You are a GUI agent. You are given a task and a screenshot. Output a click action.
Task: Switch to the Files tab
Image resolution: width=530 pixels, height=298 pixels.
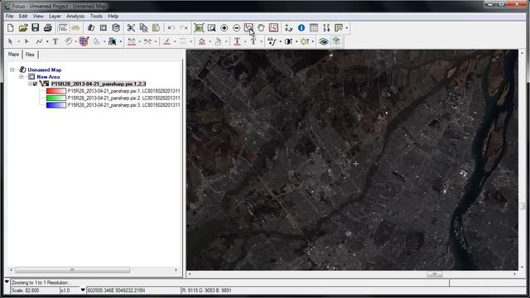30,55
